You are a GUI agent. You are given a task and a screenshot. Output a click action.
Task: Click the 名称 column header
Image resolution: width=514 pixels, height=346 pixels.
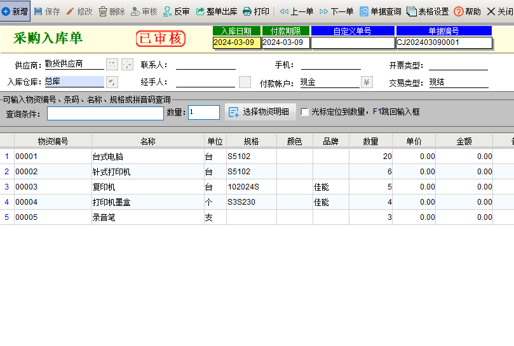[x=148, y=141]
